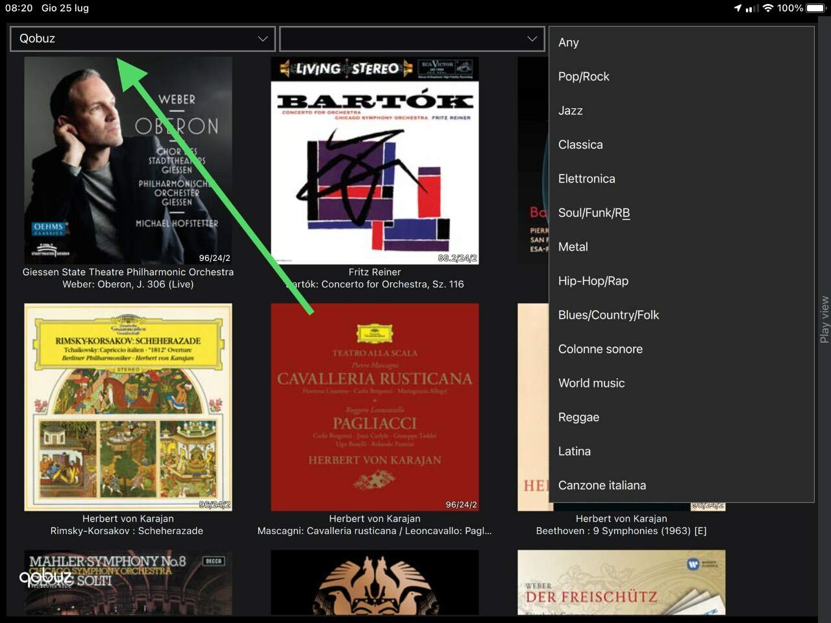Select the Colonne sonore genre
This screenshot has width=831, height=623.
click(681, 349)
